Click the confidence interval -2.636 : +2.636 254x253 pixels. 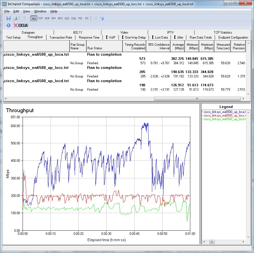160,76
